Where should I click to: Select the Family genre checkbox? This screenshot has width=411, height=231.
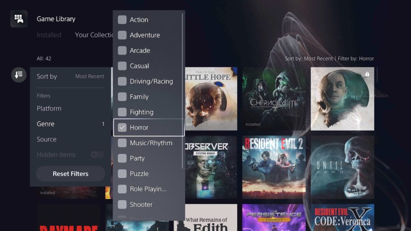pos(122,97)
